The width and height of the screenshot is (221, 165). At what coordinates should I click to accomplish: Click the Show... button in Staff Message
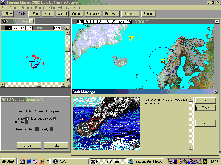pos(206,123)
